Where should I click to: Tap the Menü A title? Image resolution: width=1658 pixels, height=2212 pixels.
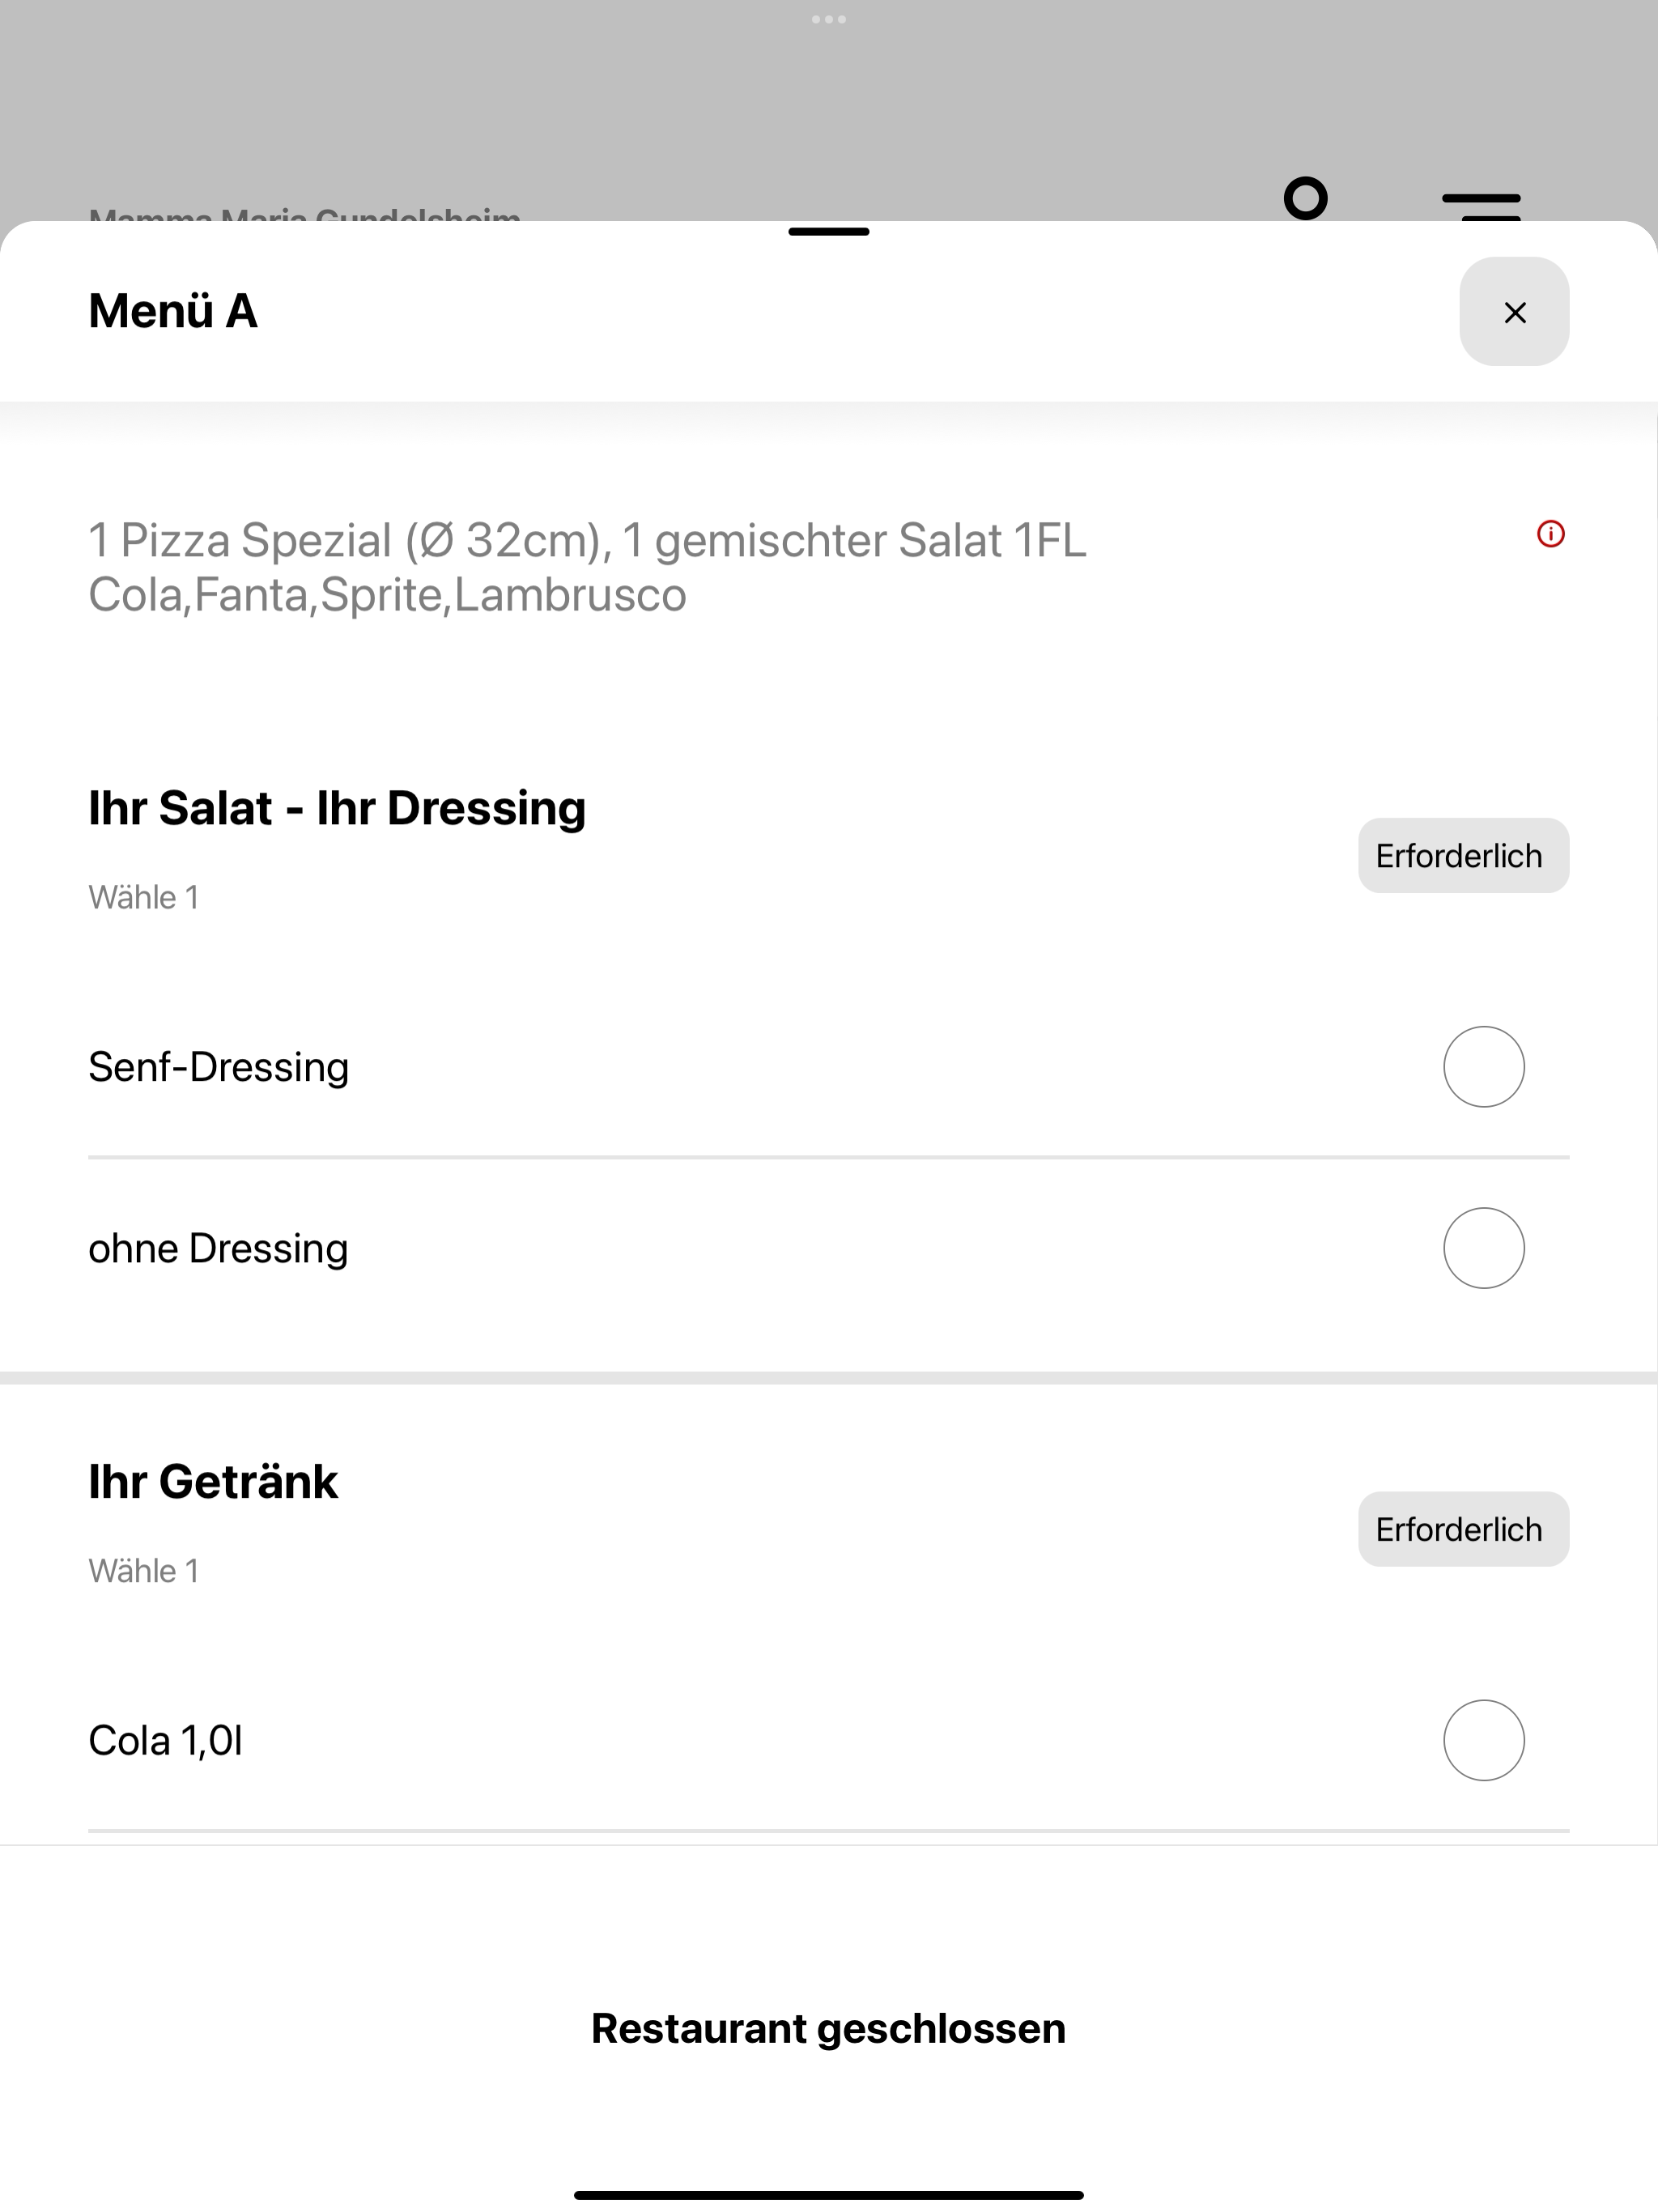173,311
